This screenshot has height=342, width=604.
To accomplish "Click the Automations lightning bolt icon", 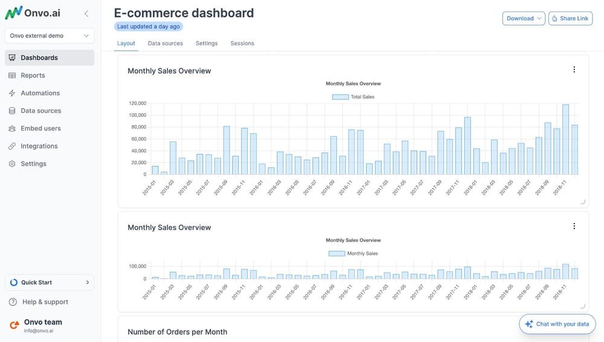I will point(12,93).
